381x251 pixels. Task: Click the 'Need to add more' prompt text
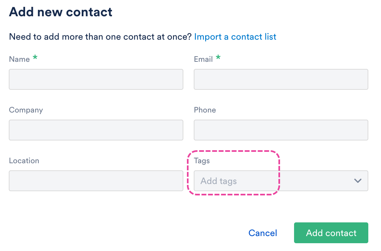(100, 37)
